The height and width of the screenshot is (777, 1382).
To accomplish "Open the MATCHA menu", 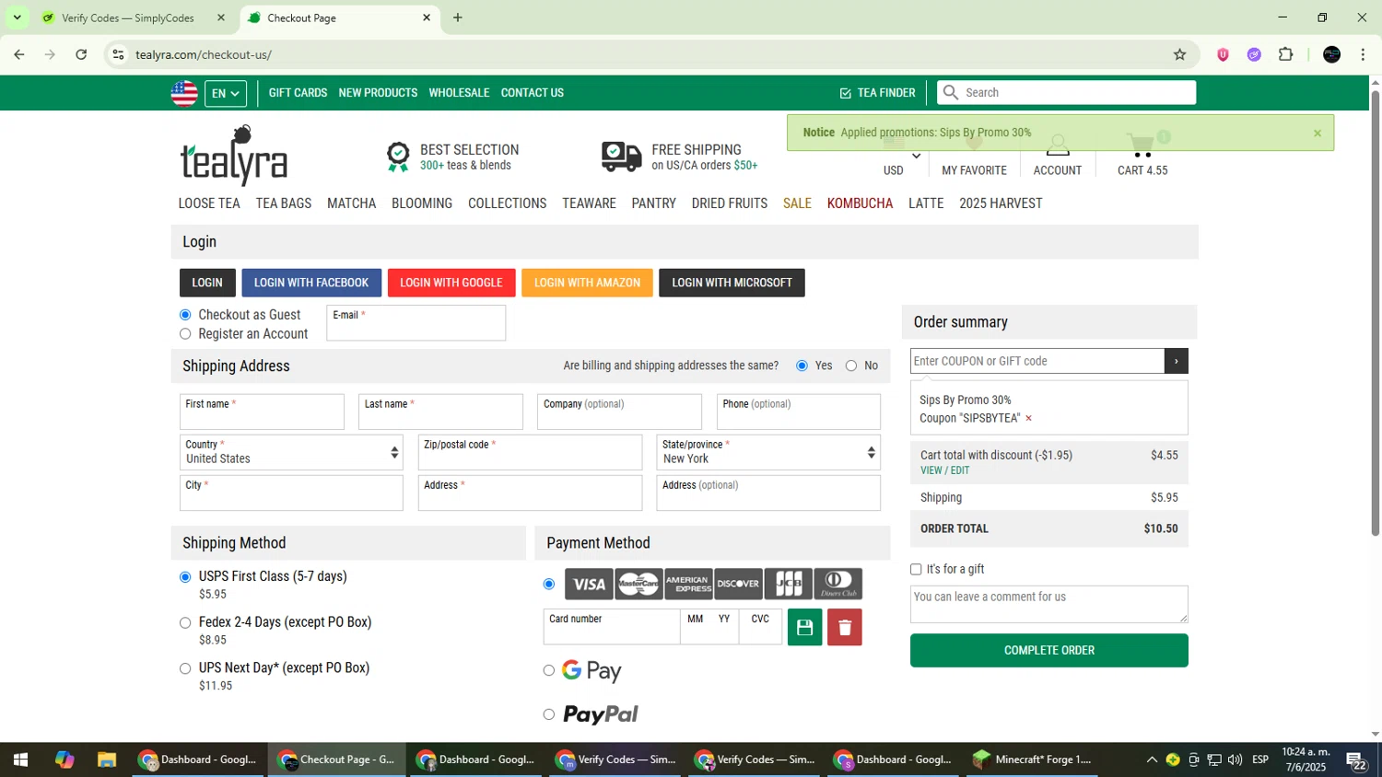I will click(x=351, y=203).
